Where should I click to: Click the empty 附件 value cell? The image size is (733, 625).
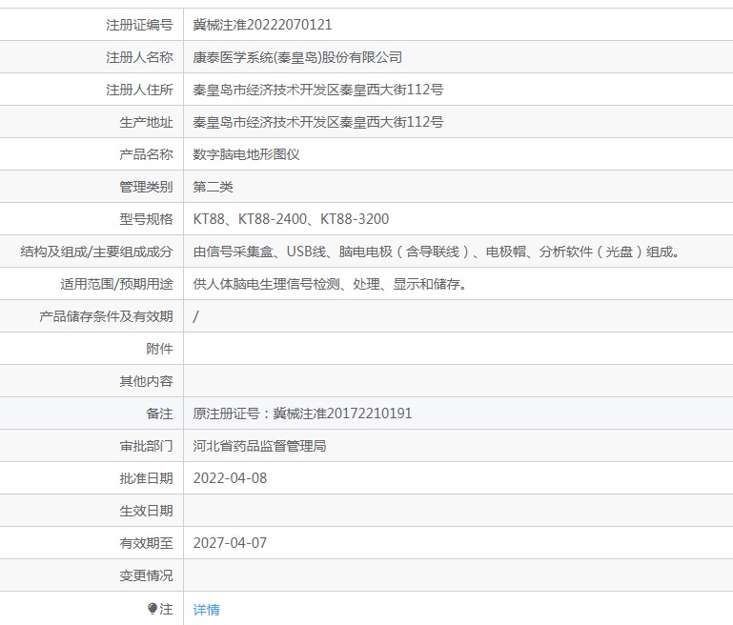pos(458,349)
